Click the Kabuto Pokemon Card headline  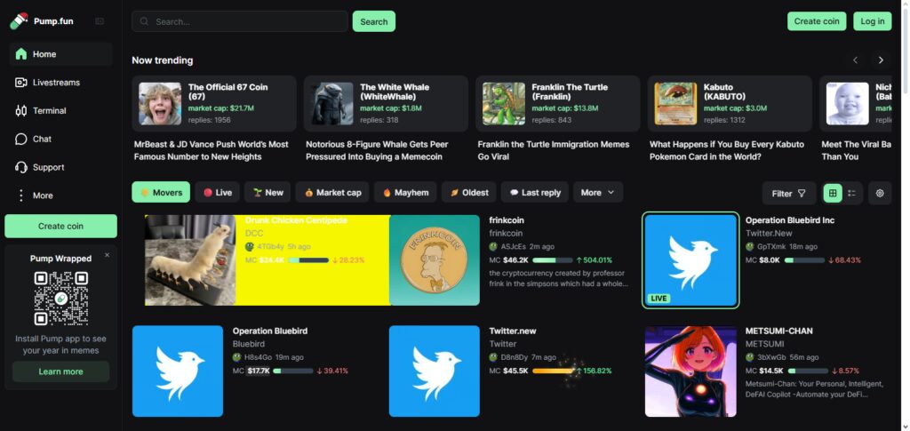(x=727, y=150)
